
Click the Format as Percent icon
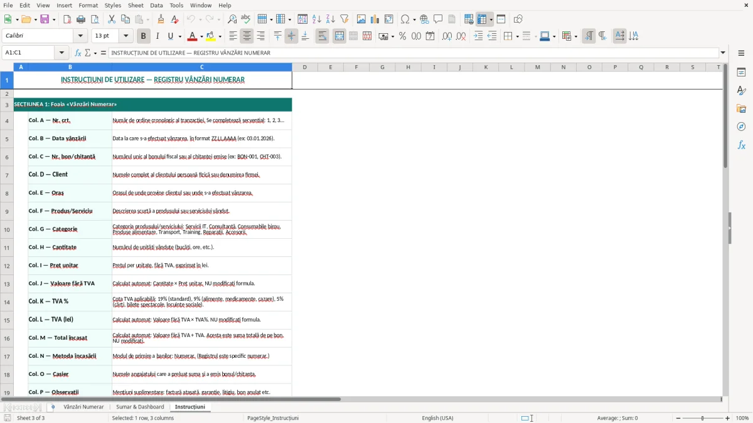[x=402, y=36]
